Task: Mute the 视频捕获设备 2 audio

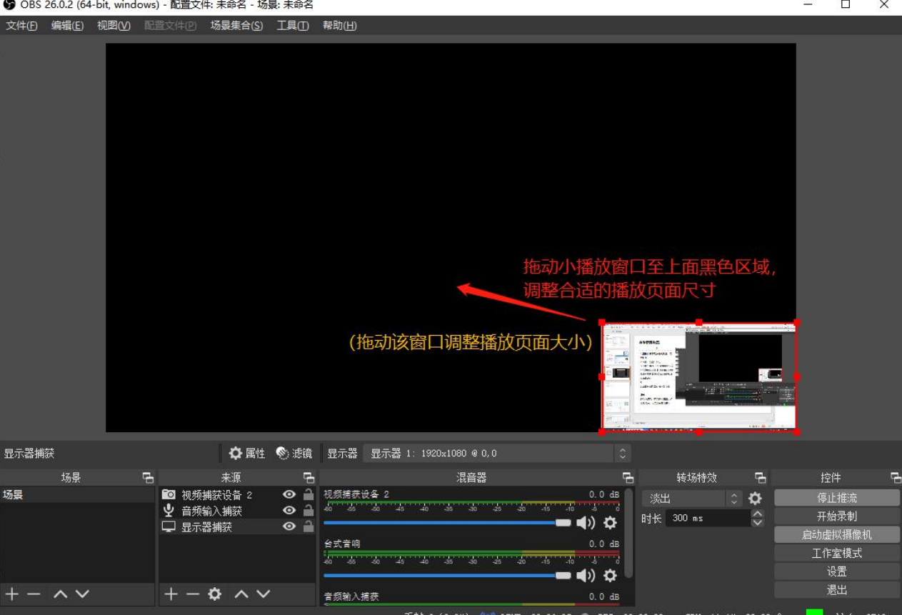Action: [586, 523]
